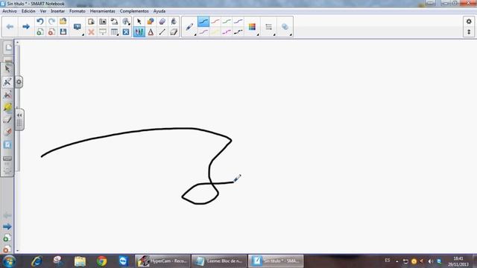
Task: Undo the last action
Action: click(x=40, y=22)
